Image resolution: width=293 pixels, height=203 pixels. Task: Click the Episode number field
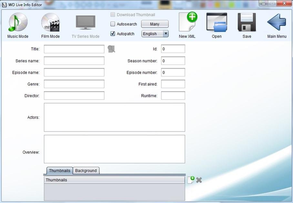pos(173,72)
